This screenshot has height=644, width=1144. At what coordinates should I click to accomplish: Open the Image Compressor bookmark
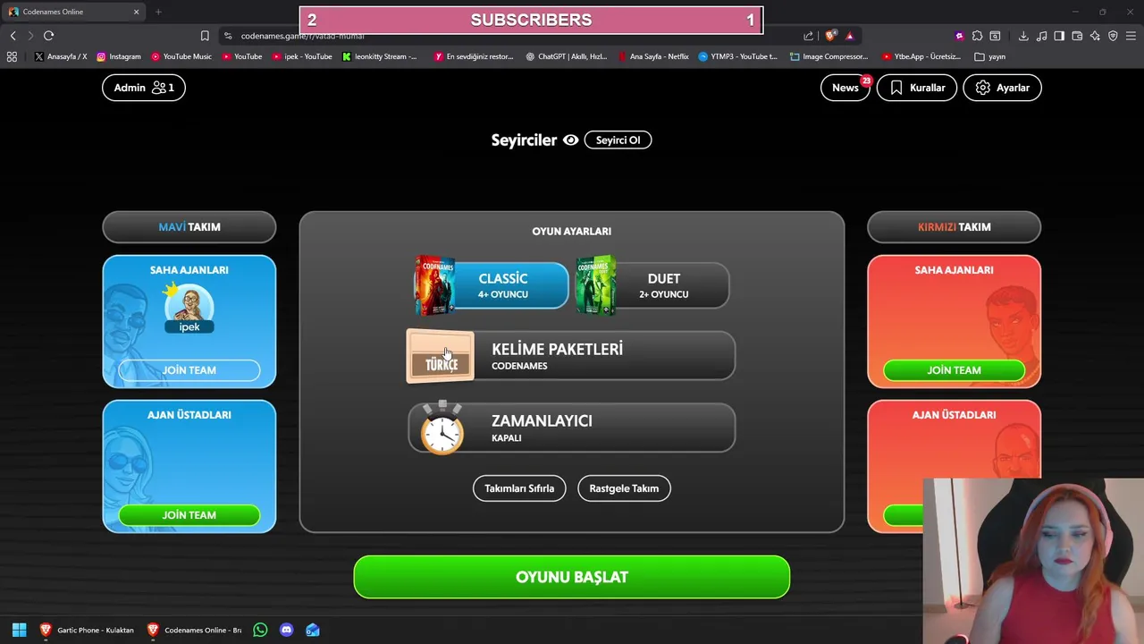tap(828, 56)
